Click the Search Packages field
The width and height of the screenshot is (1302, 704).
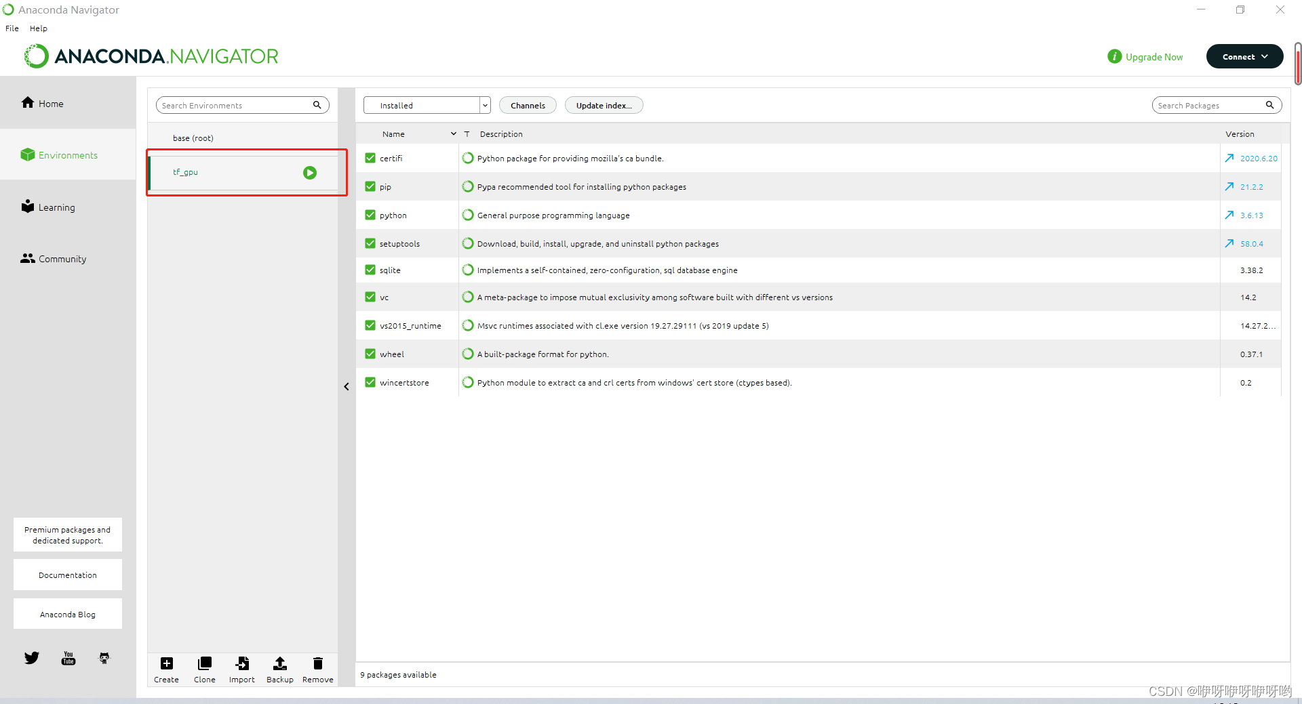(1217, 105)
